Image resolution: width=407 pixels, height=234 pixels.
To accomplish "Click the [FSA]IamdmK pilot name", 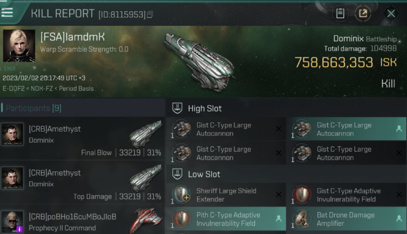I will coord(72,37).
